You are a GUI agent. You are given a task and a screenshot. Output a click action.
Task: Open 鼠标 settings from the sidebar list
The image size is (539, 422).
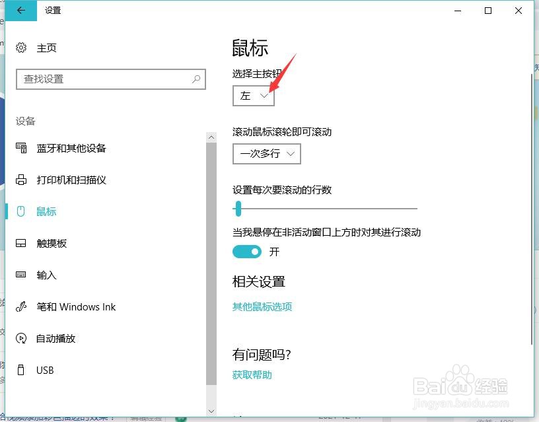(x=46, y=211)
